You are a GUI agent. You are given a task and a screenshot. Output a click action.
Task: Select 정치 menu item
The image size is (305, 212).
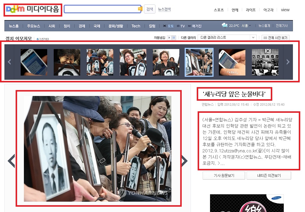[x=67, y=26]
